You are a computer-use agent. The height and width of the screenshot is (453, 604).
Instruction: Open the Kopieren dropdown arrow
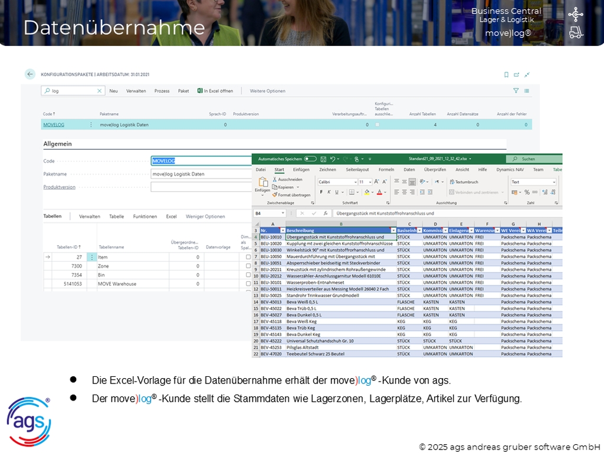click(297, 187)
